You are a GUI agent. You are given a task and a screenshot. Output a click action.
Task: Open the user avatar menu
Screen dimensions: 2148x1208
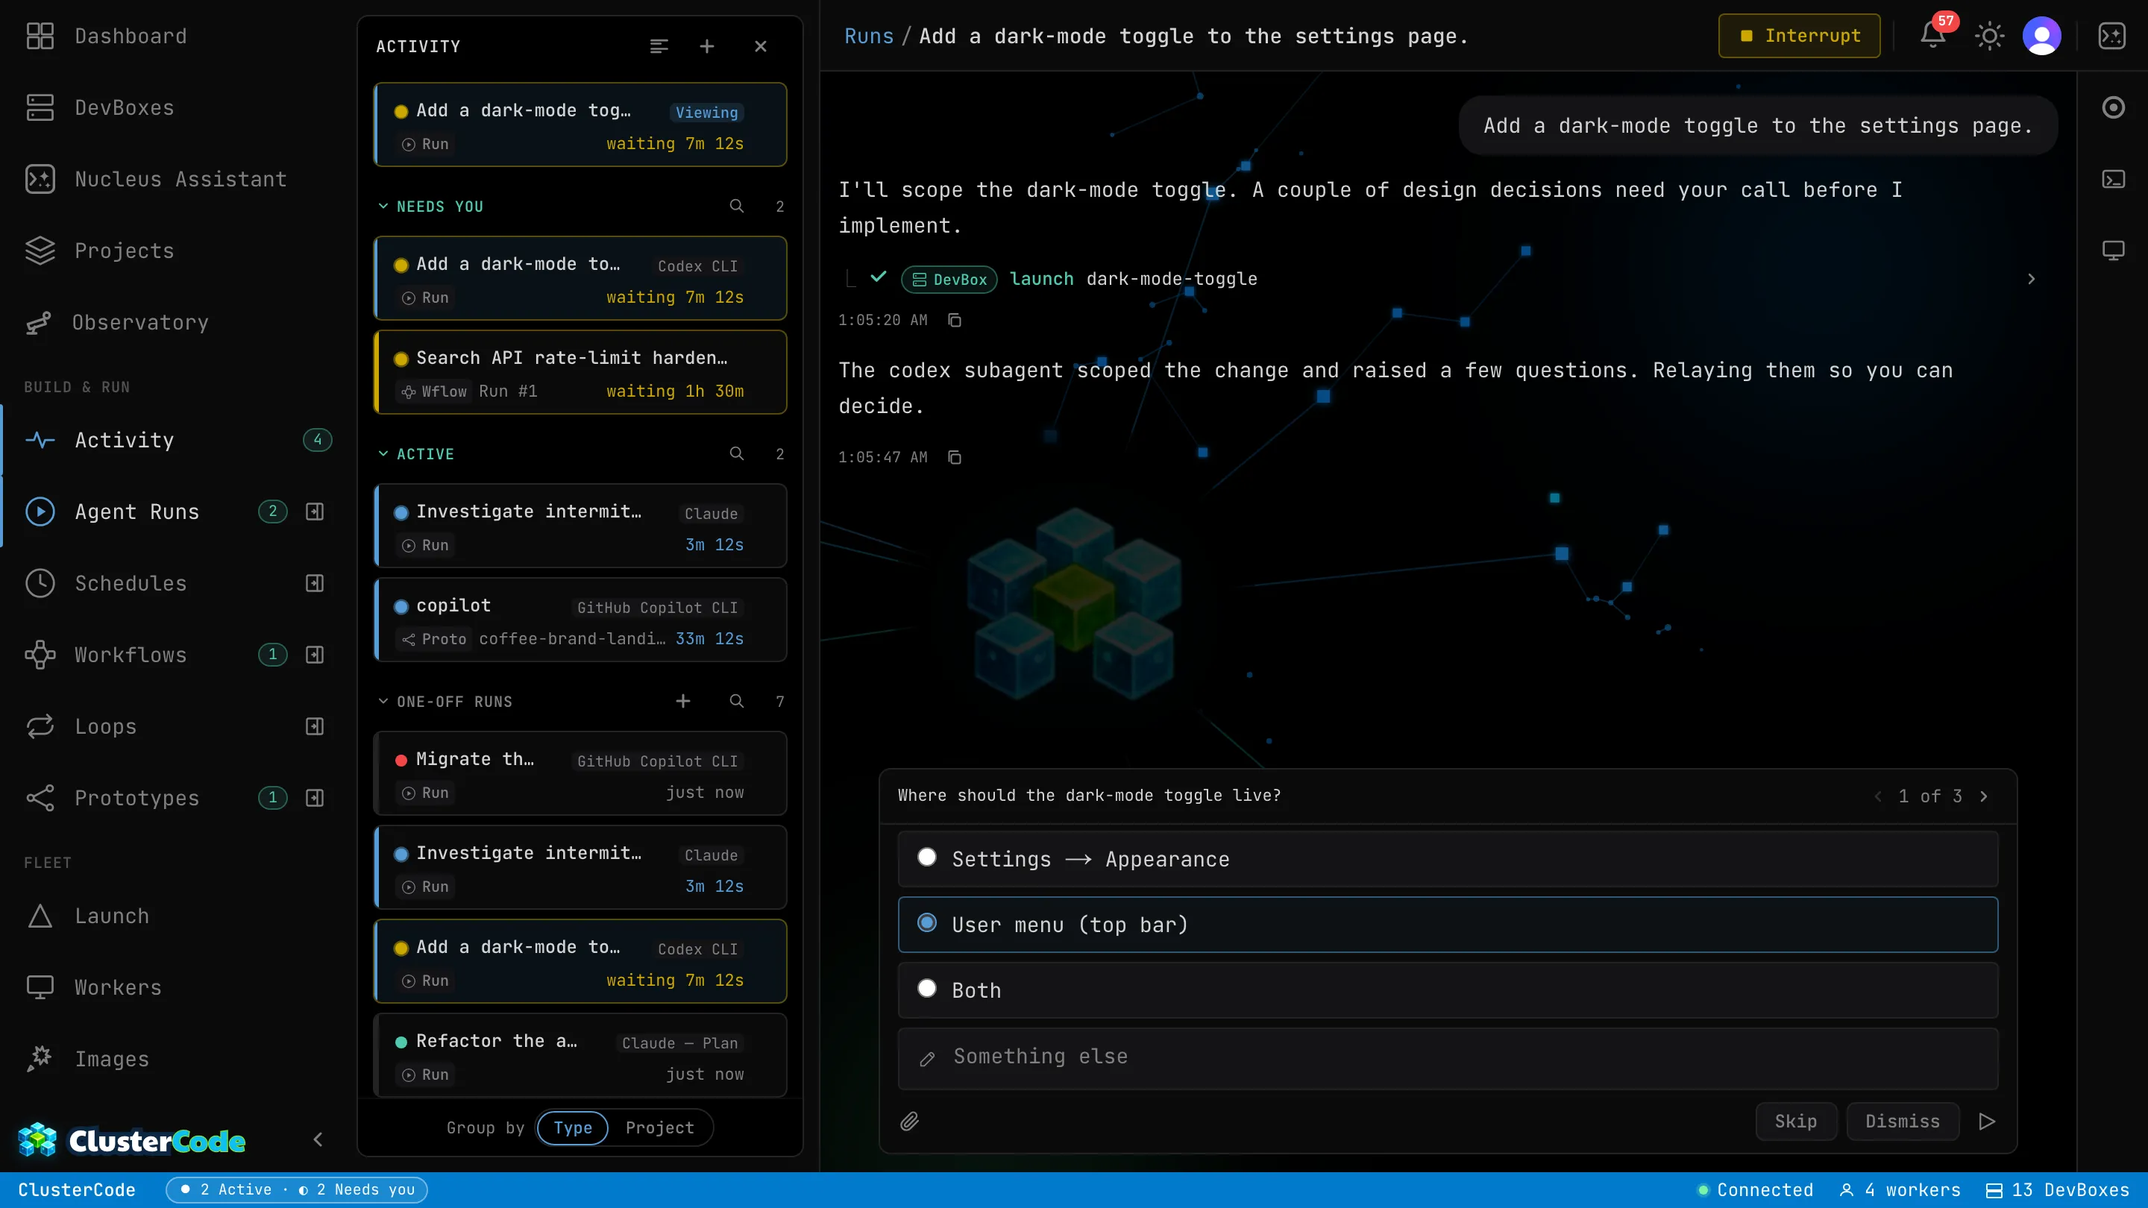[x=2042, y=36]
